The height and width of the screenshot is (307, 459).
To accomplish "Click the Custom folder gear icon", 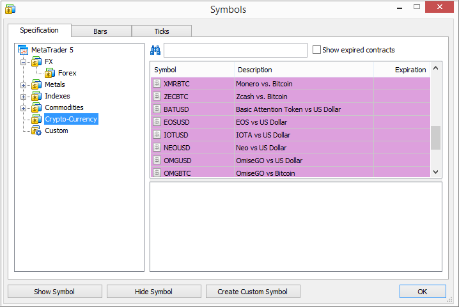I will (x=36, y=130).
